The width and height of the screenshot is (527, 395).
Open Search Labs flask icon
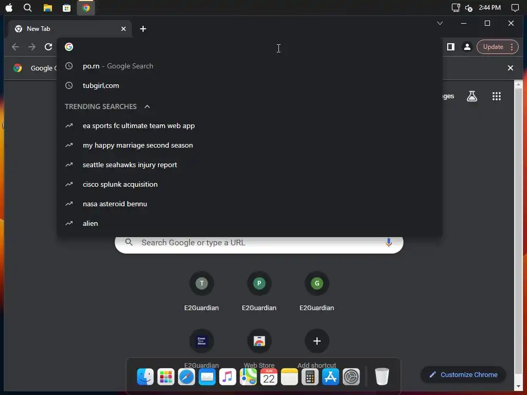click(x=472, y=96)
